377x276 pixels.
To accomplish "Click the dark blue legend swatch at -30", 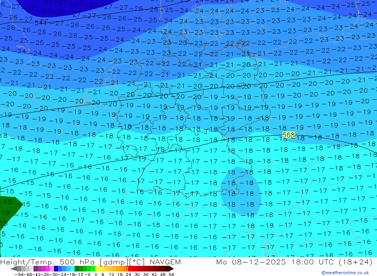I will (x=56, y=268).
